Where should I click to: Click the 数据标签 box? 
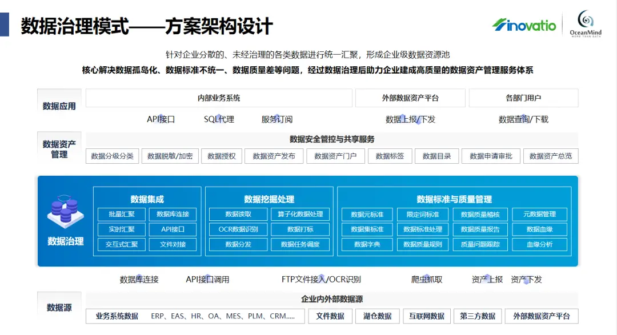390,156
